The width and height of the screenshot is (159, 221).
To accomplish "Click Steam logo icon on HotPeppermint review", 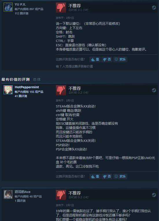I will 154,90.
